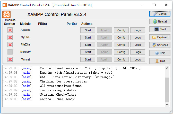
Task: Open Mercury Config menu
Action: tap(121, 52)
